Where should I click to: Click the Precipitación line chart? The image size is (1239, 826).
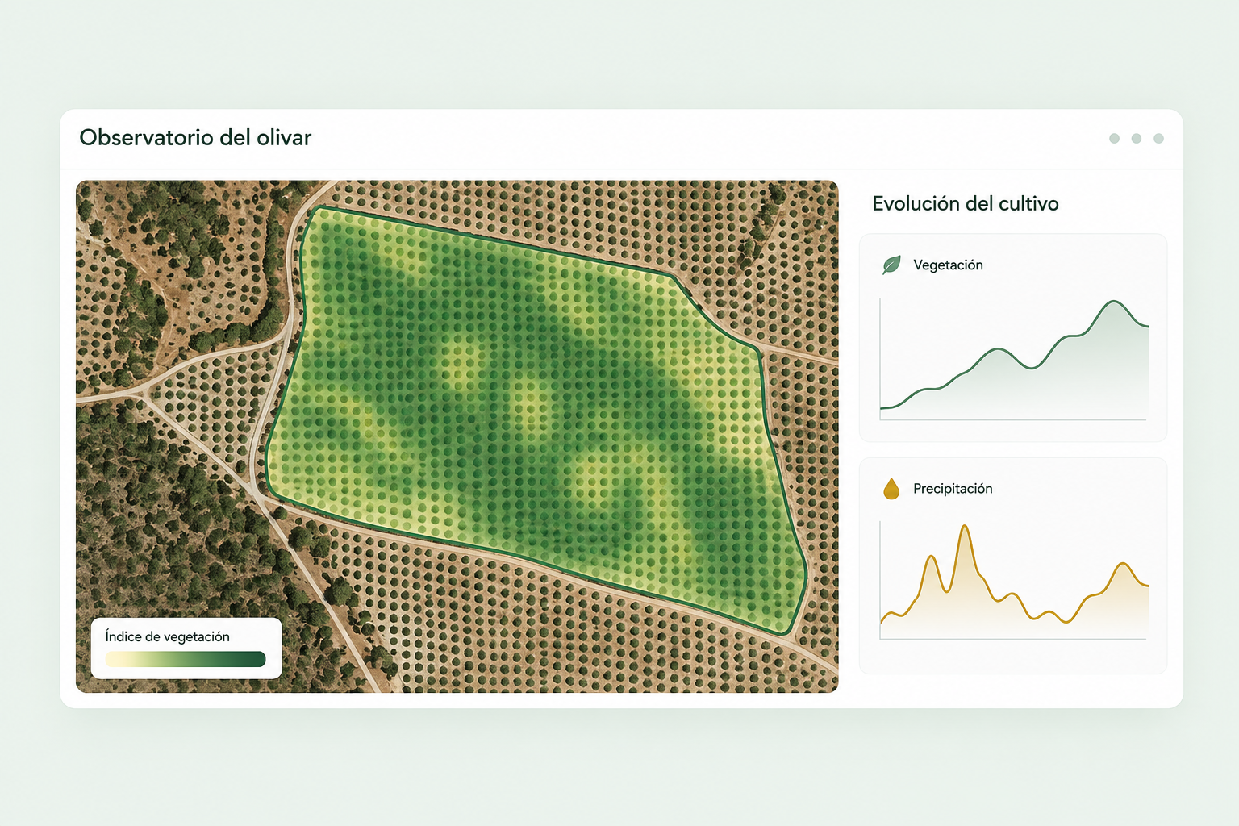coord(1014,582)
